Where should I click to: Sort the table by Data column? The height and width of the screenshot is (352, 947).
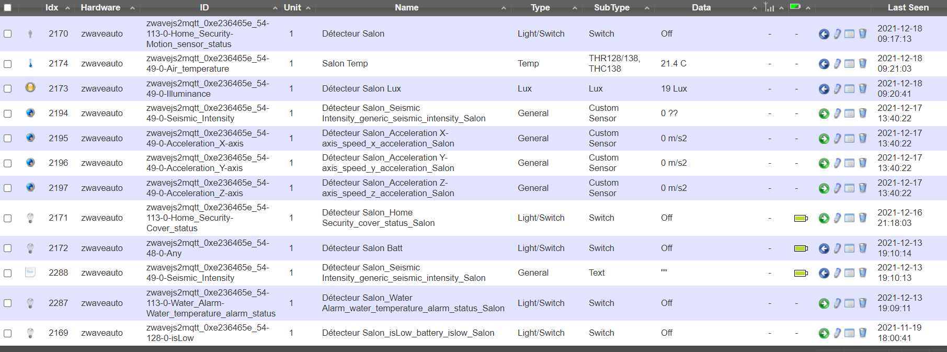pos(701,7)
